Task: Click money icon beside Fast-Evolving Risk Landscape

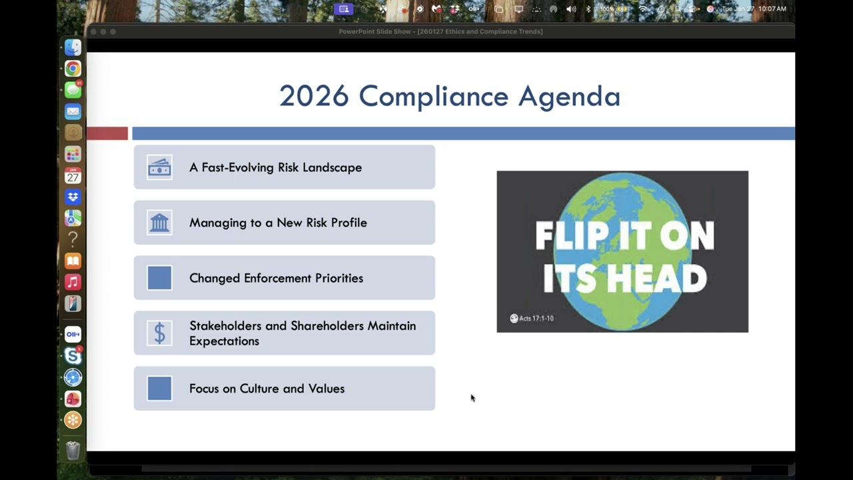Action: [160, 167]
